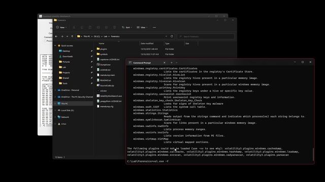This screenshot has height=182, width=325.
Task: Select the DumpIt.exe file
Action: [105, 65]
